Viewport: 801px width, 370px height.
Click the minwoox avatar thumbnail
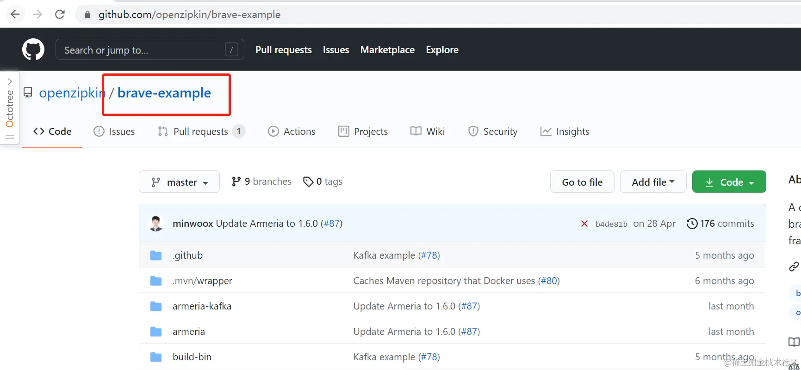click(156, 224)
